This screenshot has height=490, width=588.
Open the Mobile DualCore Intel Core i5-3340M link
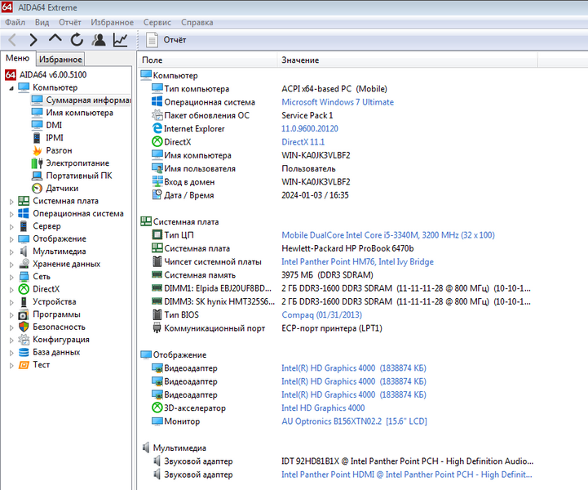[x=388, y=235]
